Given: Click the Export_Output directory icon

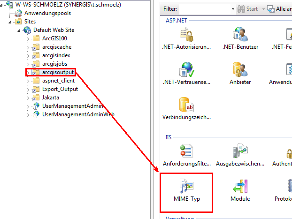Looking at the screenshot, I should click(x=36, y=89).
